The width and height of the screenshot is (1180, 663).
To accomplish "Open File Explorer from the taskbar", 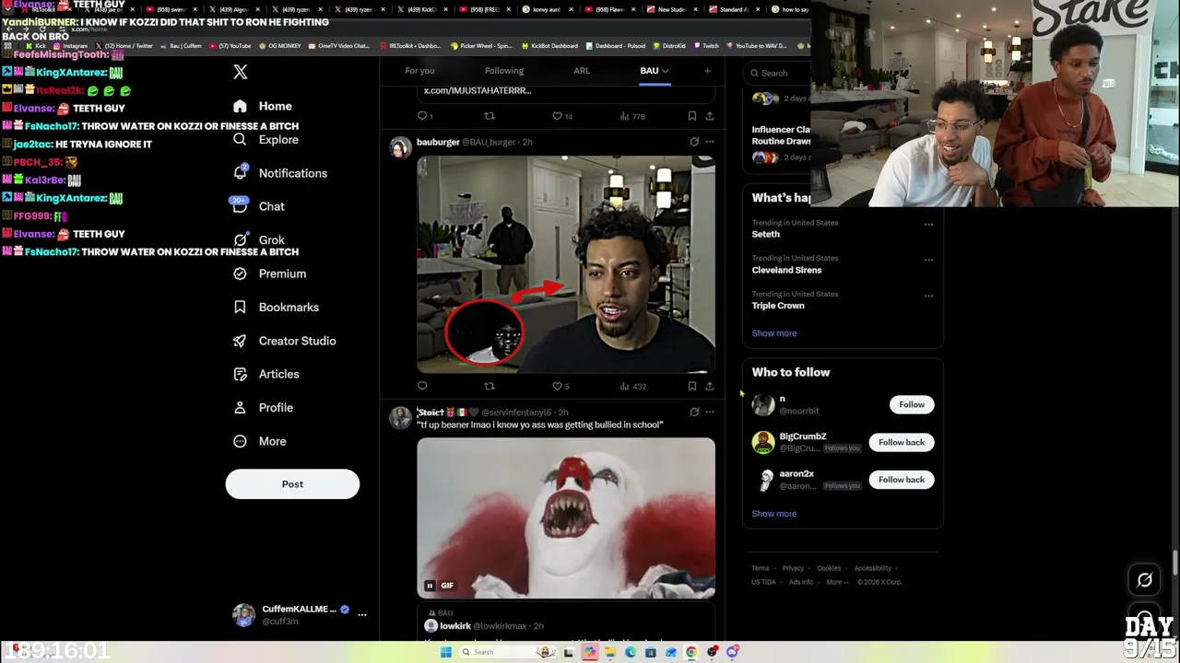I will pyautogui.click(x=610, y=652).
